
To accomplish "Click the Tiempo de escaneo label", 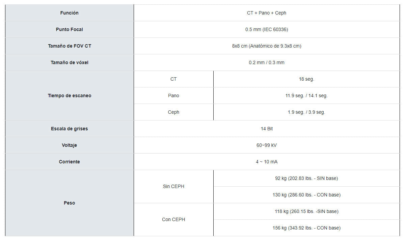I will (x=69, y=96).
